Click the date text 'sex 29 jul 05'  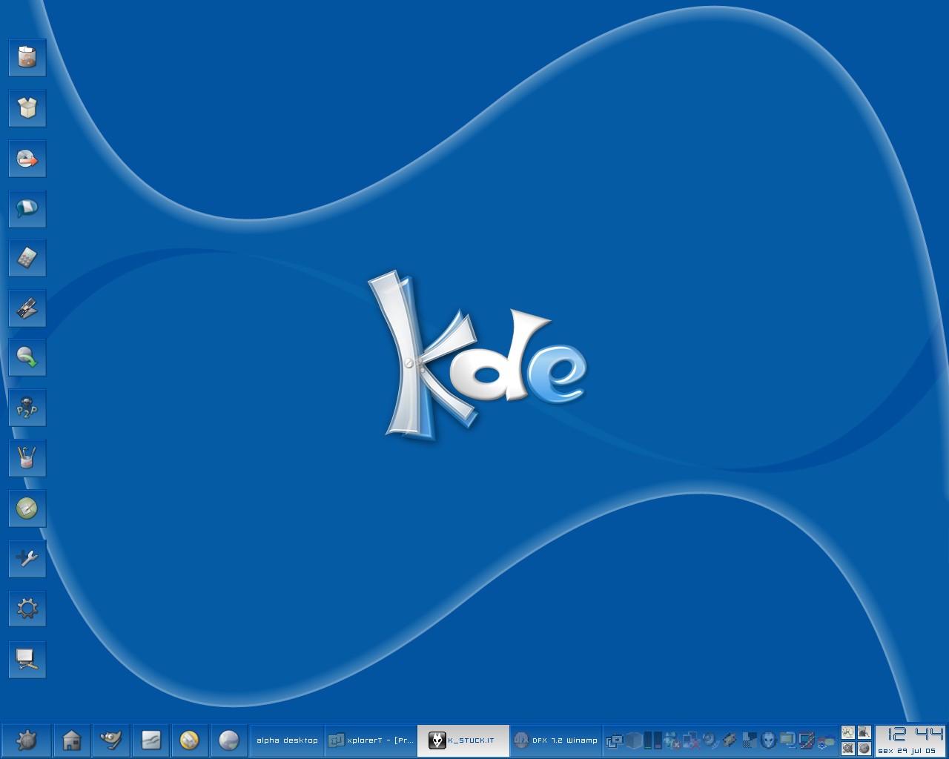point(906,751)
